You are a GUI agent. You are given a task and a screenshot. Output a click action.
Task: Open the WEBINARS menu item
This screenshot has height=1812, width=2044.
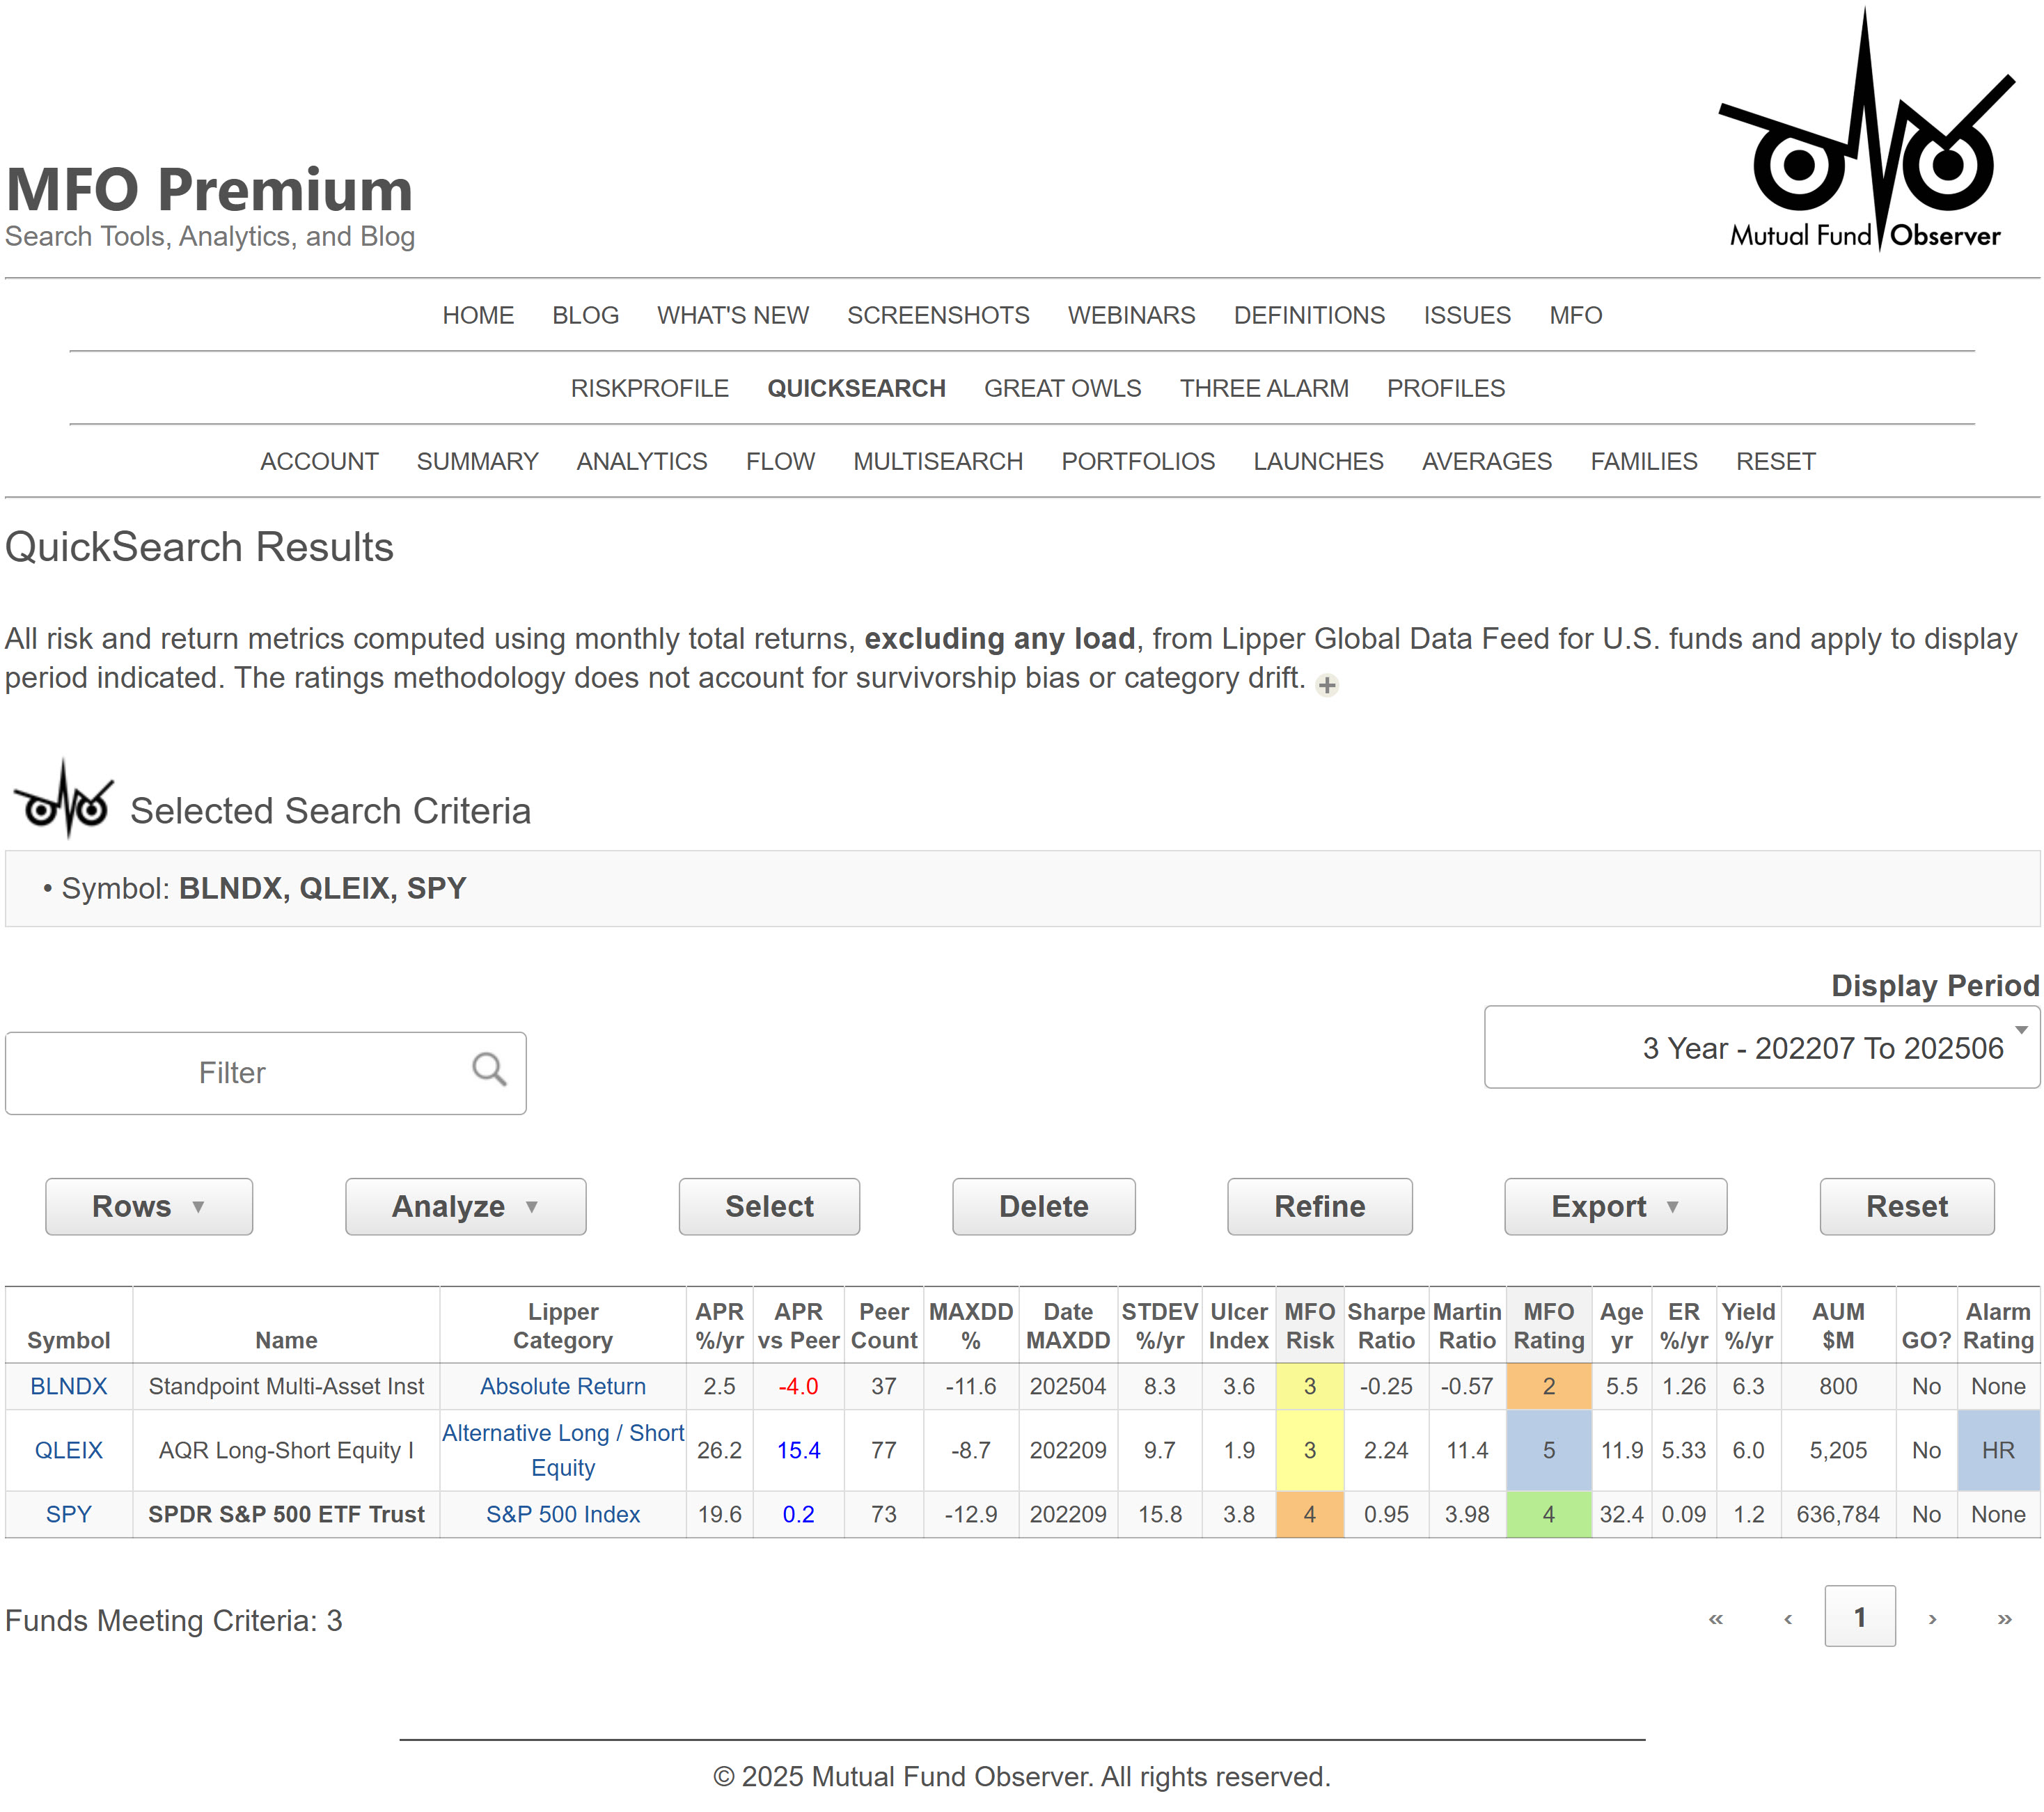pyautogui.click(x=1131, y=315)
